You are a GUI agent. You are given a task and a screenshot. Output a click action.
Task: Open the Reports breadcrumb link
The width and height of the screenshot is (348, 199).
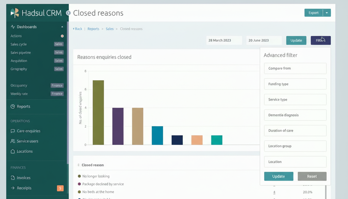click(x=93, y=29)
